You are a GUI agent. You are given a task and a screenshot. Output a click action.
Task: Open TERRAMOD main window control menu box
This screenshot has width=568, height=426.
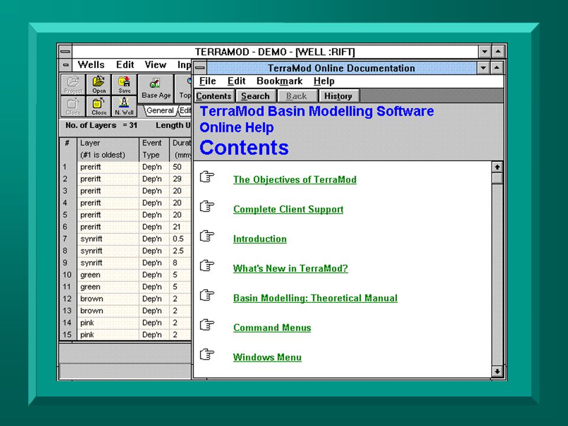(x=65, y=52)
